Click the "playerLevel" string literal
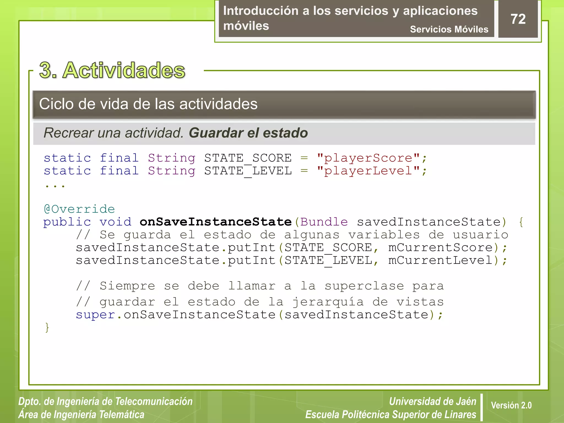This screenshot has height=423, width=564. [x=368, y=171]
